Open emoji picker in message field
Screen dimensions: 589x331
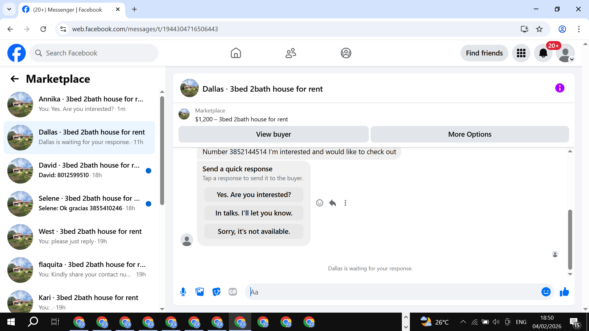546,292
